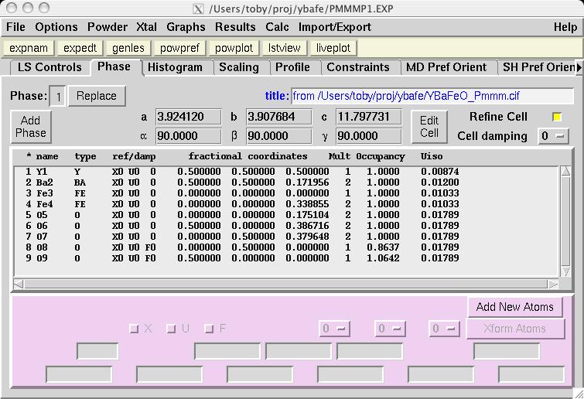The height and width of the screenshot is (399, 584).
Task: Click the gamma angle field
Action: click(x=369, y=136)
